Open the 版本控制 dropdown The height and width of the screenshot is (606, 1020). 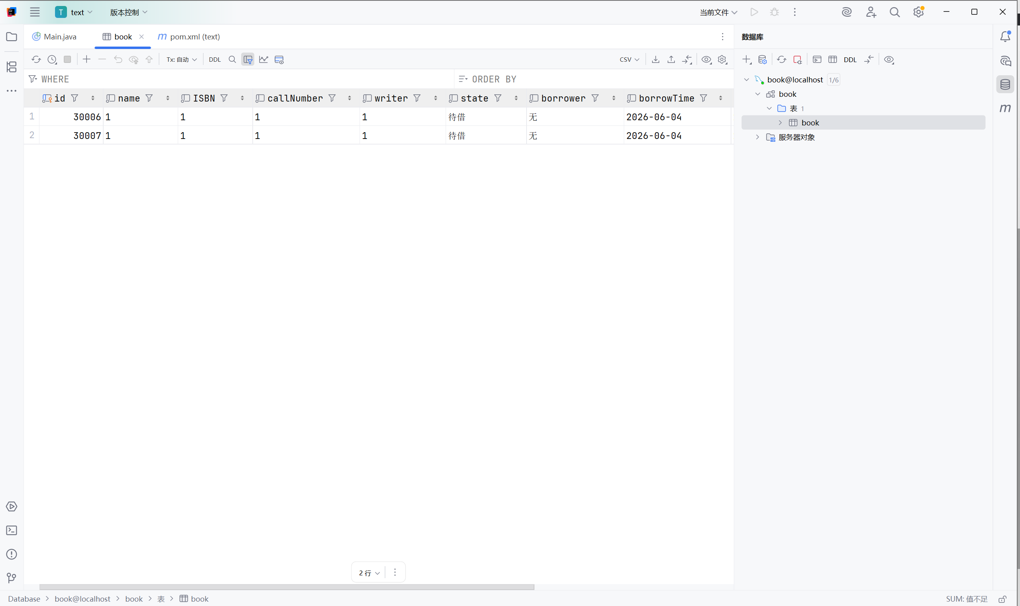128,12
